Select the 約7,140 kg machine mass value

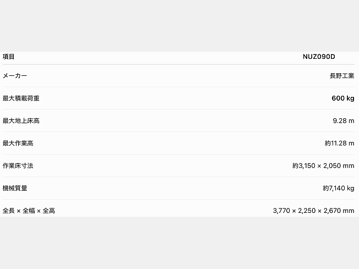click(x=339, y=188)
